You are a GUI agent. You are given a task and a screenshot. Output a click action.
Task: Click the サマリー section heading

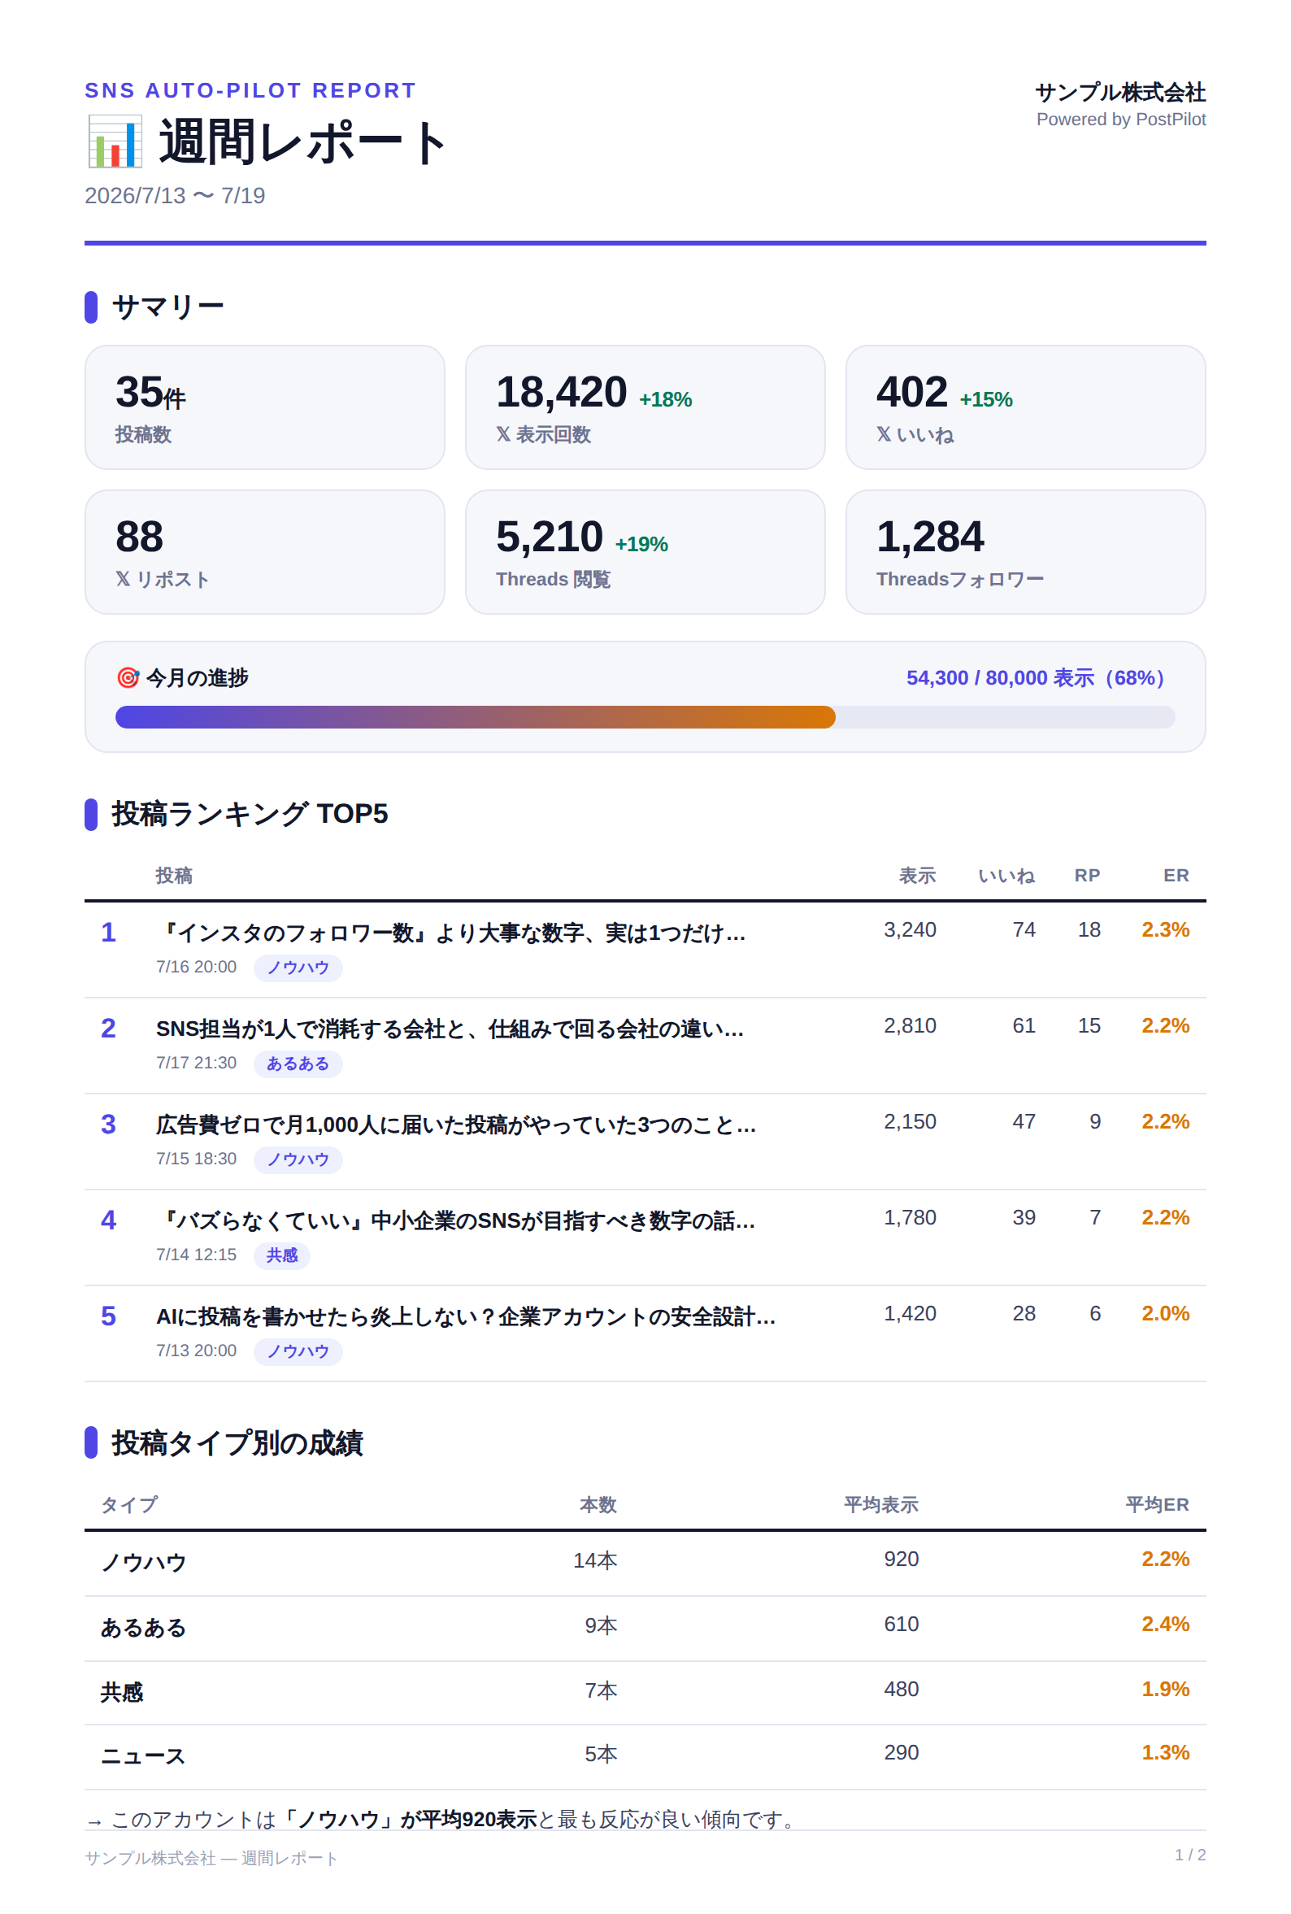point(168,307)
